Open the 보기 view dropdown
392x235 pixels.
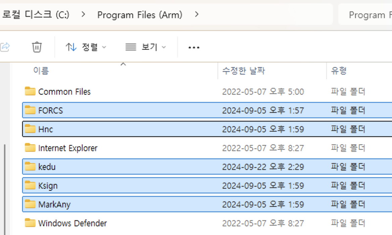(146, 47)
